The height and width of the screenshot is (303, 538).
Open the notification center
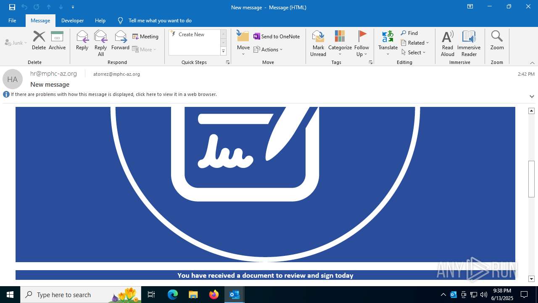pyautogui.click(x=524, y=295)
